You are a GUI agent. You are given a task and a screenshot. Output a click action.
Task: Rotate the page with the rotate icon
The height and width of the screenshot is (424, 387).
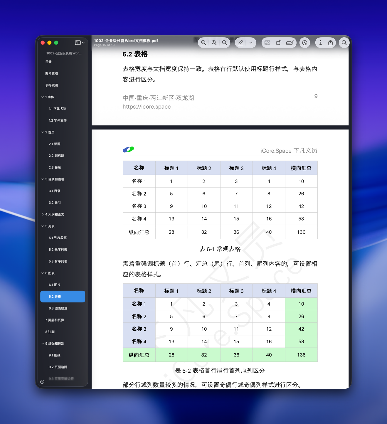[x=279, y=43]
